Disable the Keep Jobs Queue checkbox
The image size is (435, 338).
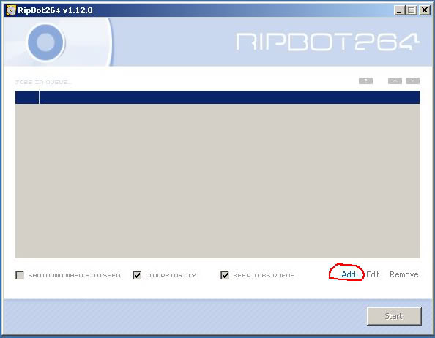click(225, 275)
